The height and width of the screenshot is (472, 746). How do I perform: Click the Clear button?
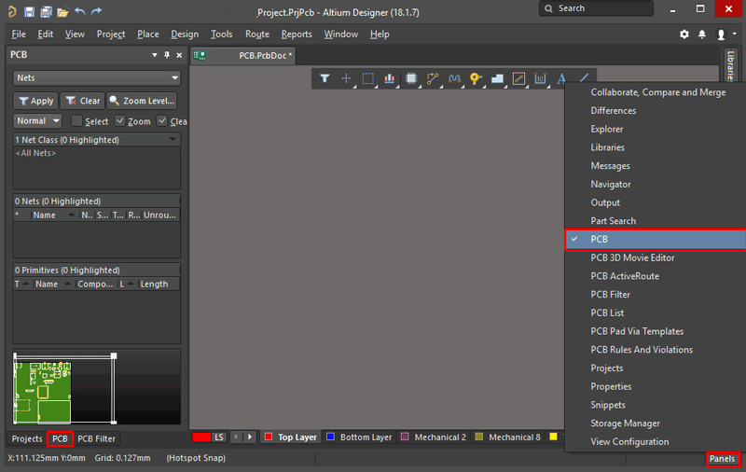click(x=83, y=101)
